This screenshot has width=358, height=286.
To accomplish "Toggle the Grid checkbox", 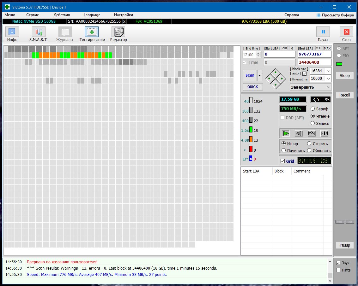I will pos(283,161).
